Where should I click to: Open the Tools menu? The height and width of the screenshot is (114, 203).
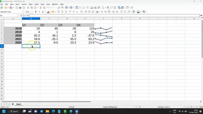pyautogui.click(x=48, y=4)
